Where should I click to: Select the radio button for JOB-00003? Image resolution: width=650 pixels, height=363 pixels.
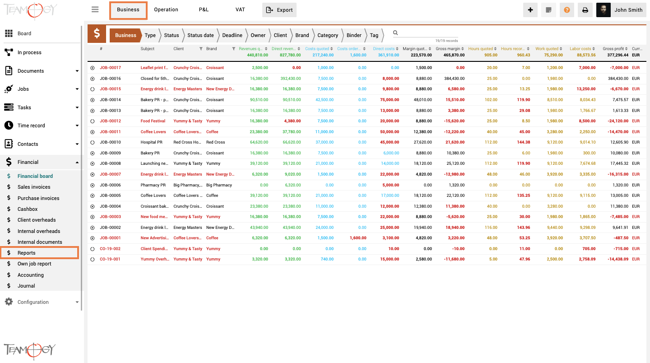pyautogui.click(x=93, y=217)
